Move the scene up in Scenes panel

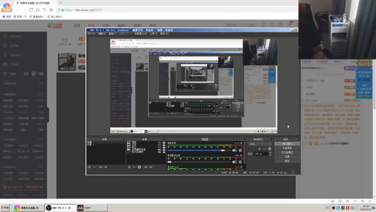click(x=101, y=167)
